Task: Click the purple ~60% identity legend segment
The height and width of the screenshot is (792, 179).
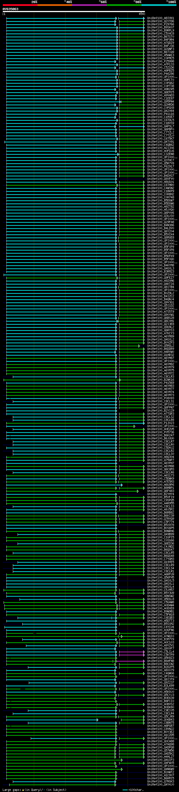Action: click(89, 5)
